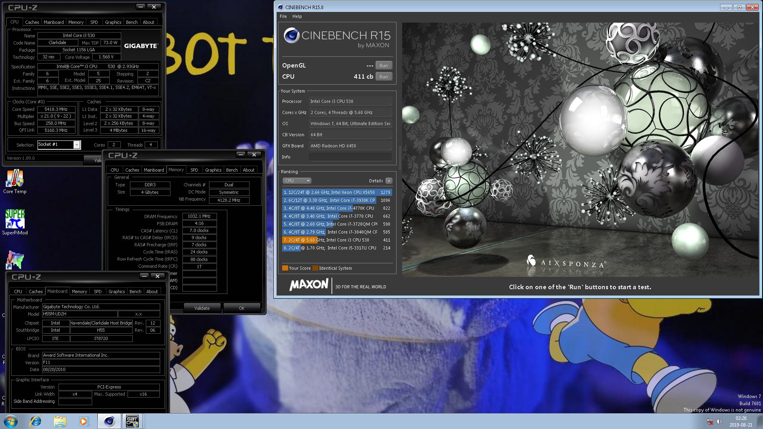The image size is (763, 429).
Task: Open Windows Explorer folder in taskbar
Action: [x=60, y=421]
